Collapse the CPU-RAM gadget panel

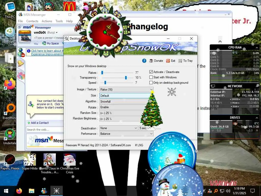pos(257,48)
